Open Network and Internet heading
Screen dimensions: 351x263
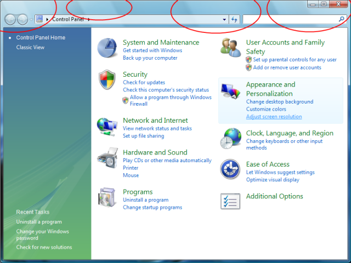(x=155, y=121)
